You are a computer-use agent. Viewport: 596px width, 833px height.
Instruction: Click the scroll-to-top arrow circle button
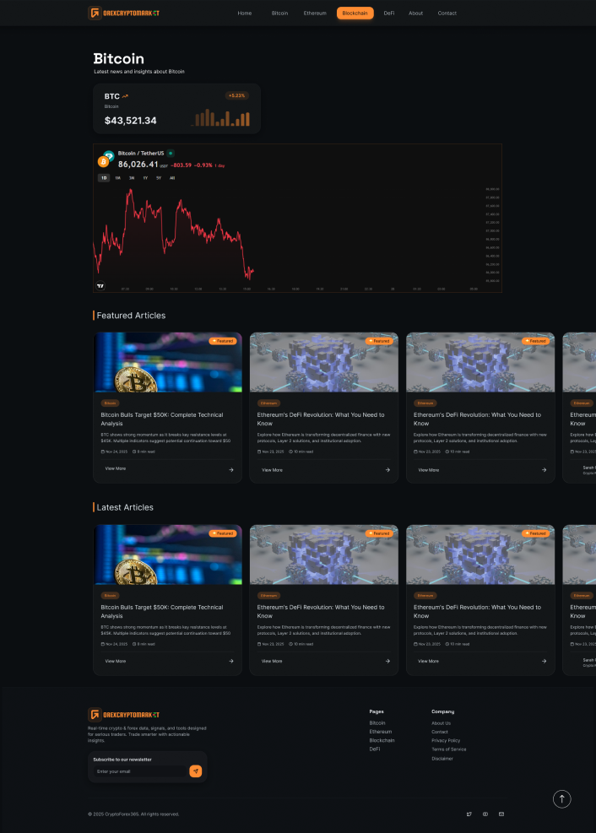point(561,798)
